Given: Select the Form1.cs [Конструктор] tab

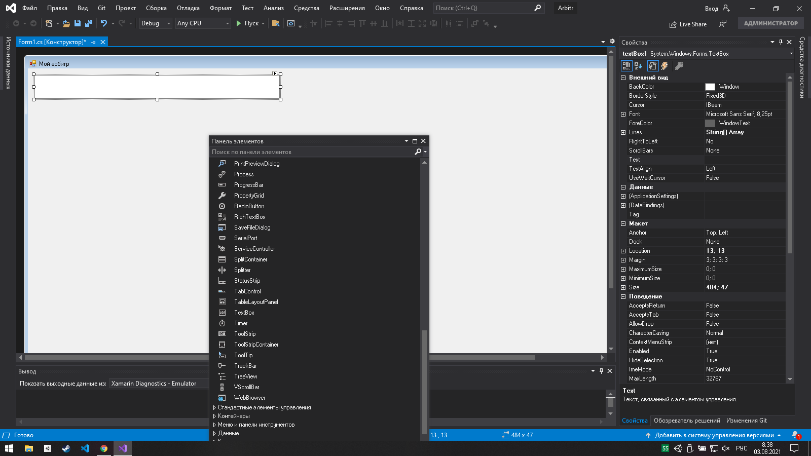Looking at the screenshot, I should pos(52,42).
